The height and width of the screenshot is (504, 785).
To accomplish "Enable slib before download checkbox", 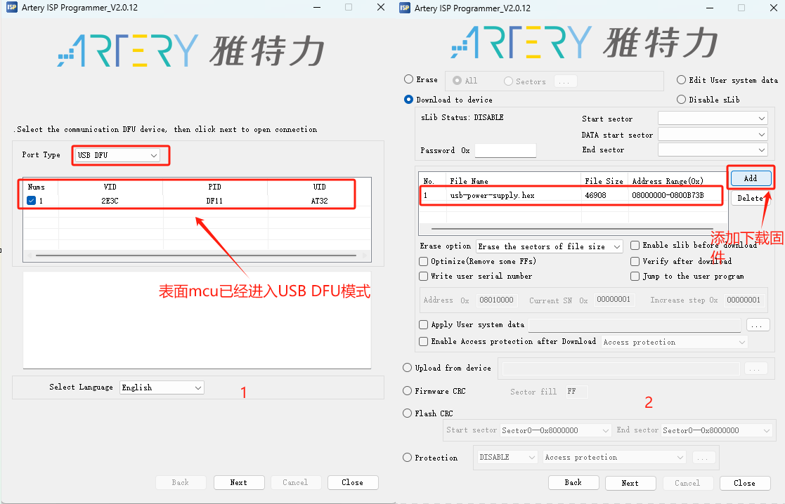I will 635,246.
